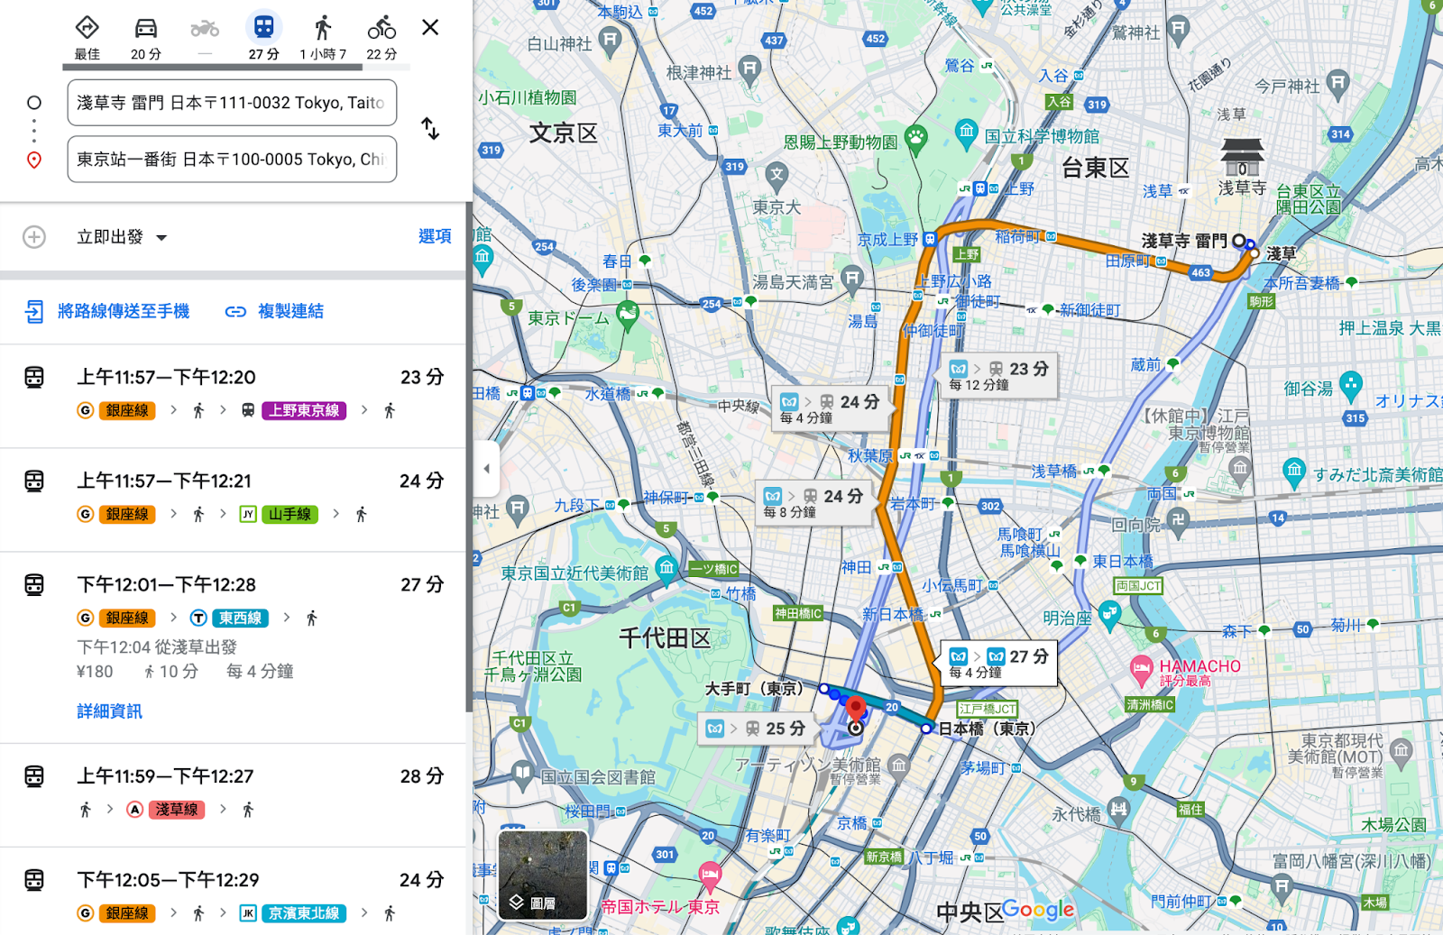
Task: Select the 上午11:59—下午12:27 Asakusa line route
Action: coord(233,795)
